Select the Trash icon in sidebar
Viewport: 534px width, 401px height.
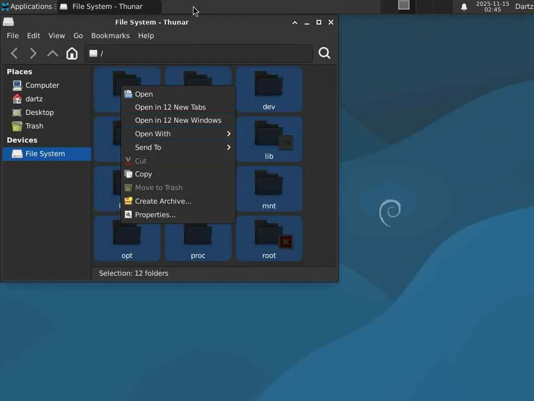(17, 126)
